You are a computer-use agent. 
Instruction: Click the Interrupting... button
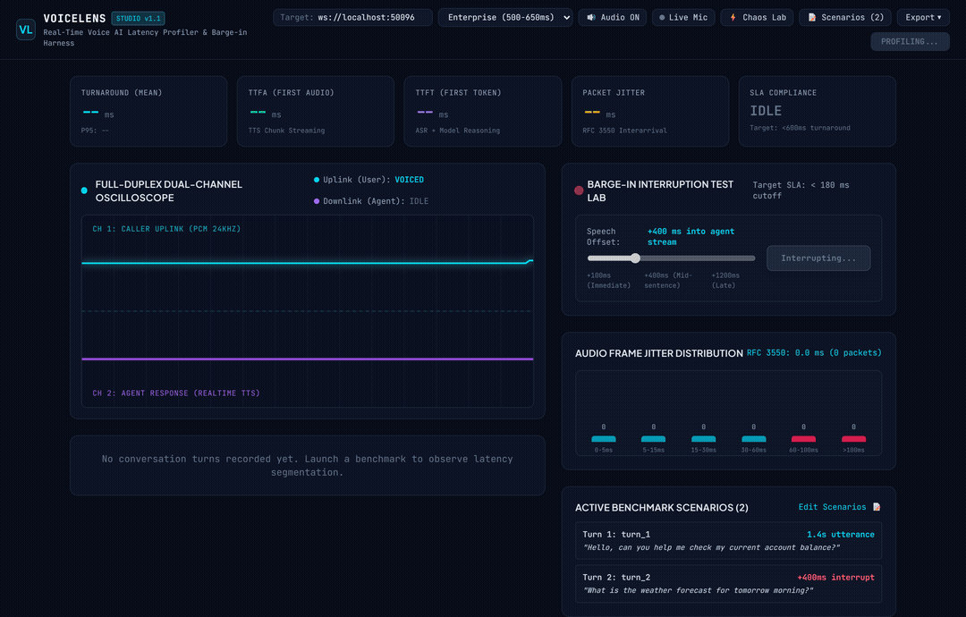pyautogui.click(x=818, y=258)
